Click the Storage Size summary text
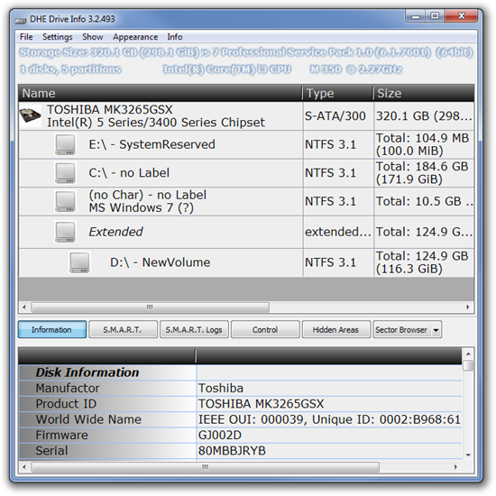Screen dimensions: 496x496 [109, 52]
